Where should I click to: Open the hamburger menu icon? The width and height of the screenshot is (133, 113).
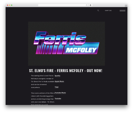click(122, 11)
